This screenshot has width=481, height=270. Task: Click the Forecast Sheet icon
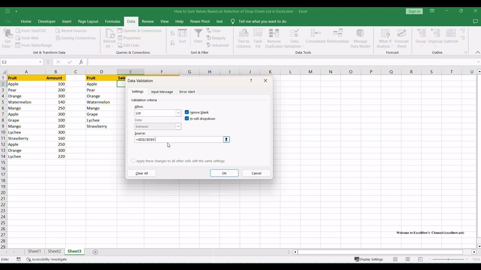pyautogui.click(x=401, y=33)
